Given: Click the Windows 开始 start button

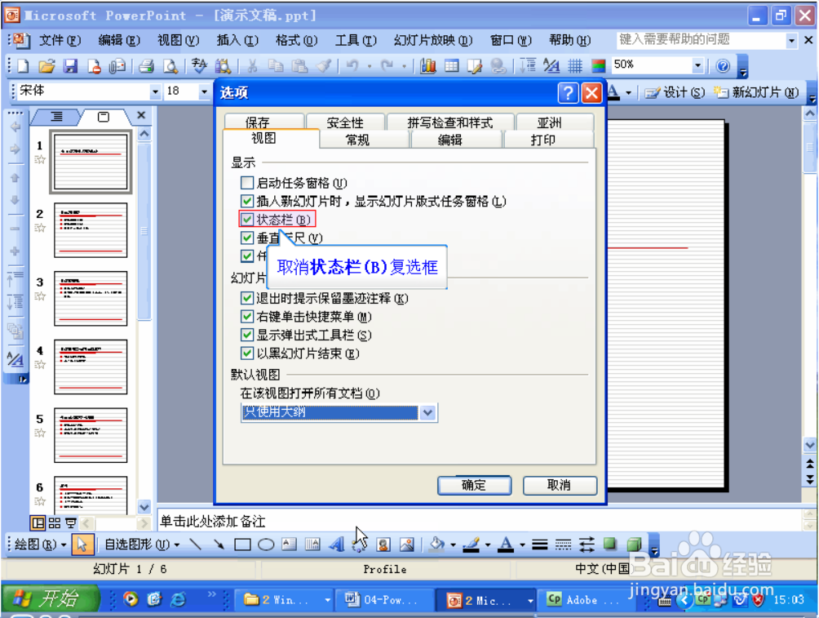Looking at the screenshot, I should (49, 598).
